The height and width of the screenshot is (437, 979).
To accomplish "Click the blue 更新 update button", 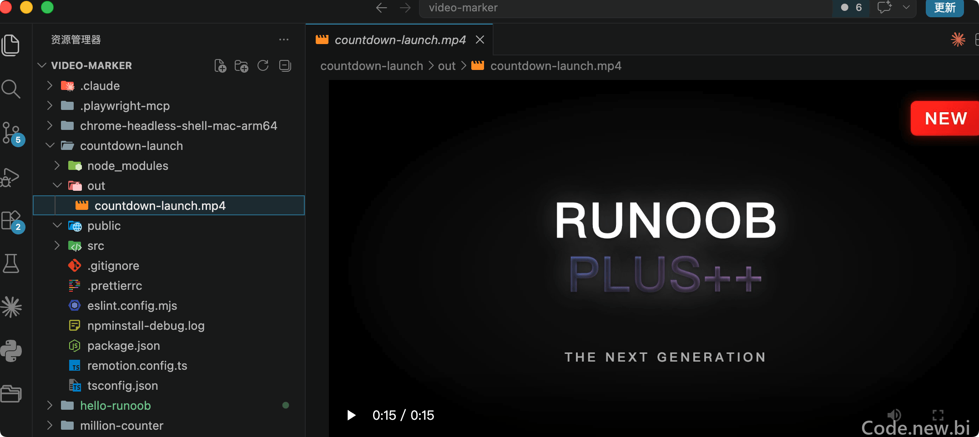I will (x=944, y=8).
